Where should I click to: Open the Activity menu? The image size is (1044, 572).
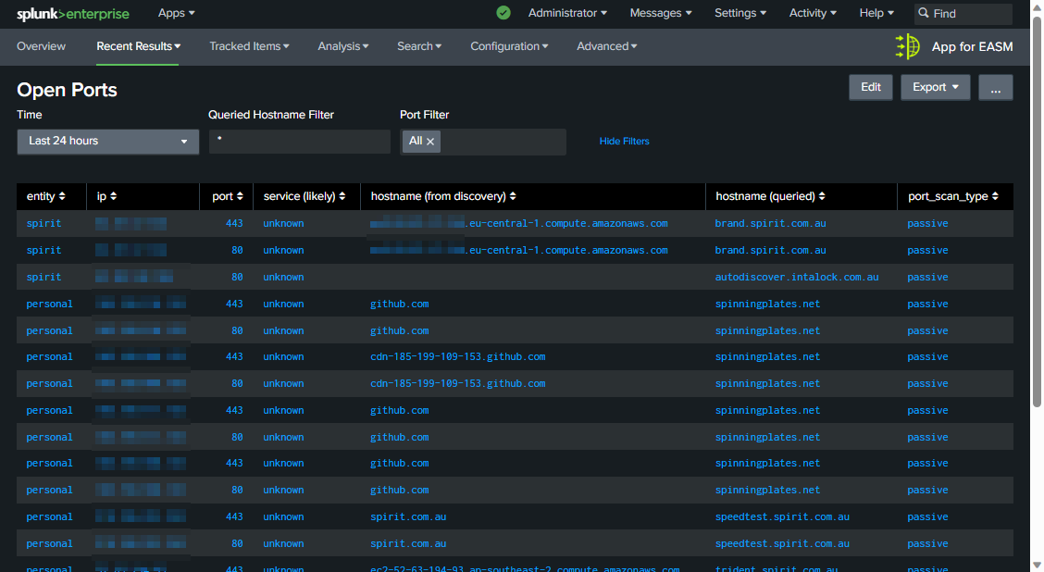point(813,13)
